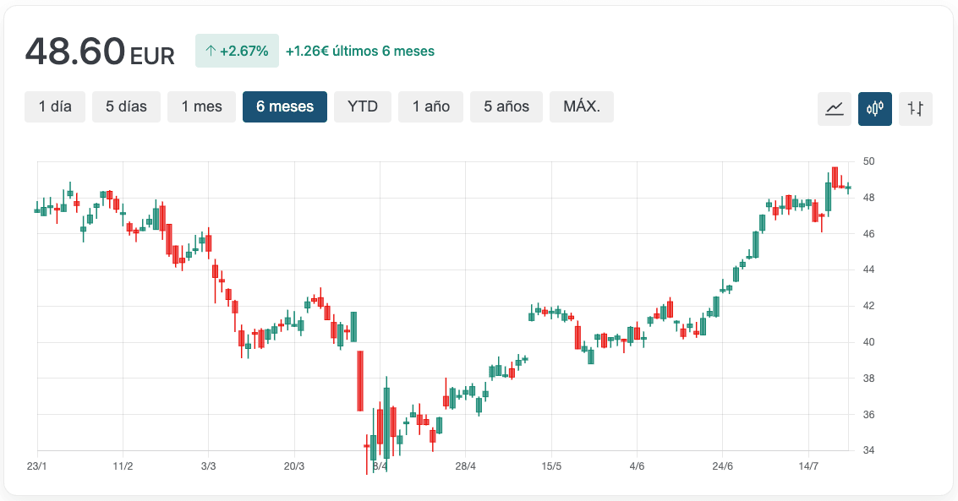Click the 14/7 date axis label
This screenshot has height=501, width=958.
(x=808, y=466)
